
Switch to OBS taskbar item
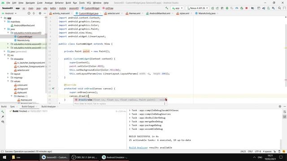[84, 157]
